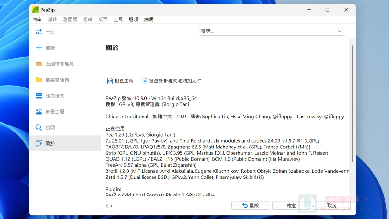
Task: Click the PeaZip logo in title bar
Action: (x=35, y=10)
